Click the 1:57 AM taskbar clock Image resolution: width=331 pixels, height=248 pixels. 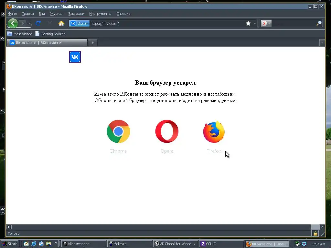[x=318, y=244]
